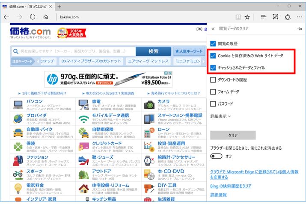Turn on always clear on browser close toggle
The width and height of the screenshot is (306, 204).
coord(216,156)
